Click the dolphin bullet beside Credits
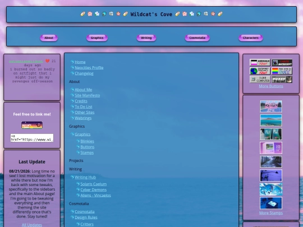Screen dimensions: 303x227 pos(72,101)
